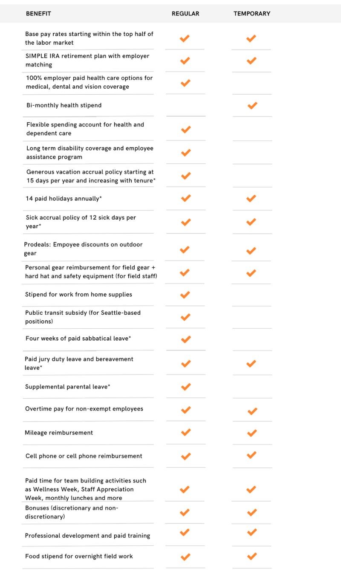Click Regular checkmark for Supplemental parental leave

coord(186,387)
